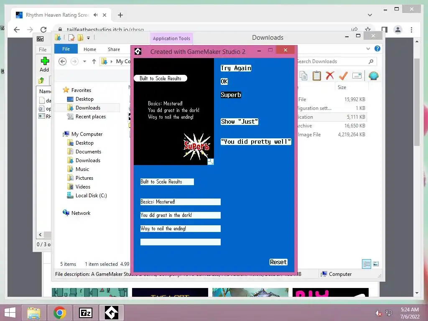Viewport: 428px width, 321px height.
Task: Click the Reset button in GameMaker window
Action: [278, 262]
